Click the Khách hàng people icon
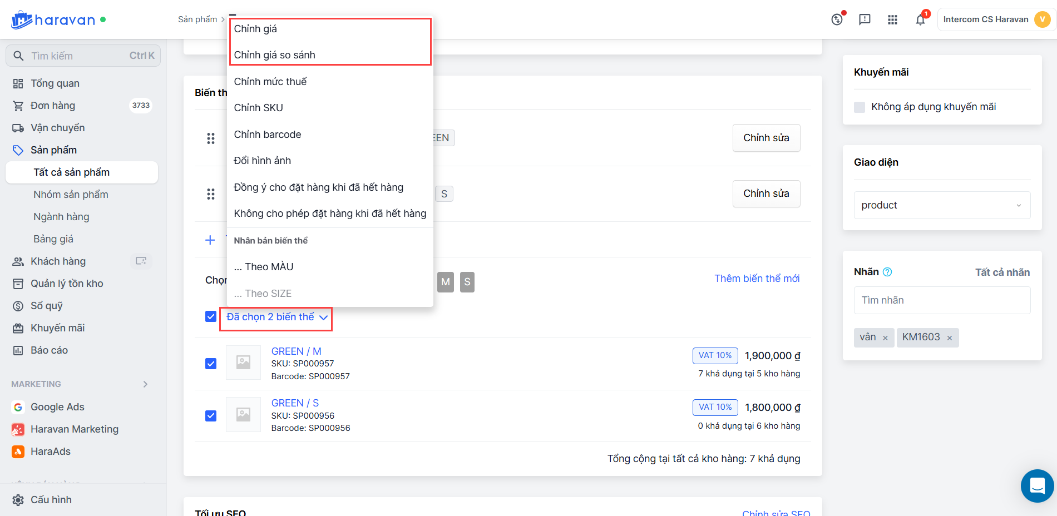Image resolution: width=1057 pixels, height=516 pixels. tap(18, 261)
